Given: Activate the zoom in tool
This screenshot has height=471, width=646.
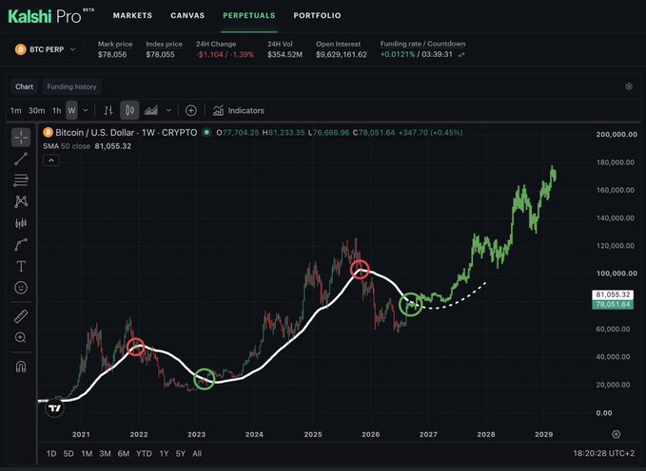Looking at the screenshot, I should pyautogui.click(x=21, y=338).
